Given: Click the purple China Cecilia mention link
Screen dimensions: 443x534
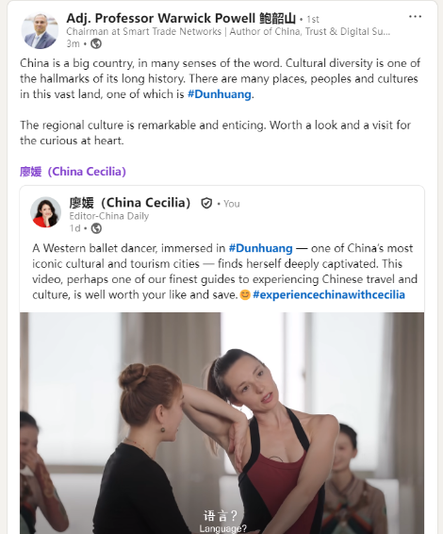Looking at the screenshot, I should point(73,172).
